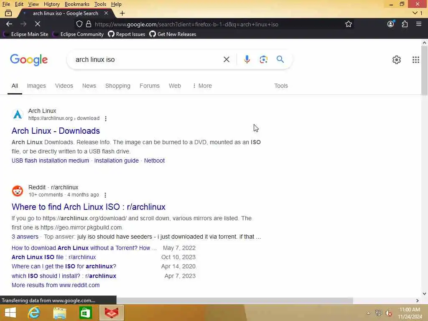The width and height of the screenshot is (428, 321).
Task: Switch to the News results tab
Action: (x=89, y=86)
